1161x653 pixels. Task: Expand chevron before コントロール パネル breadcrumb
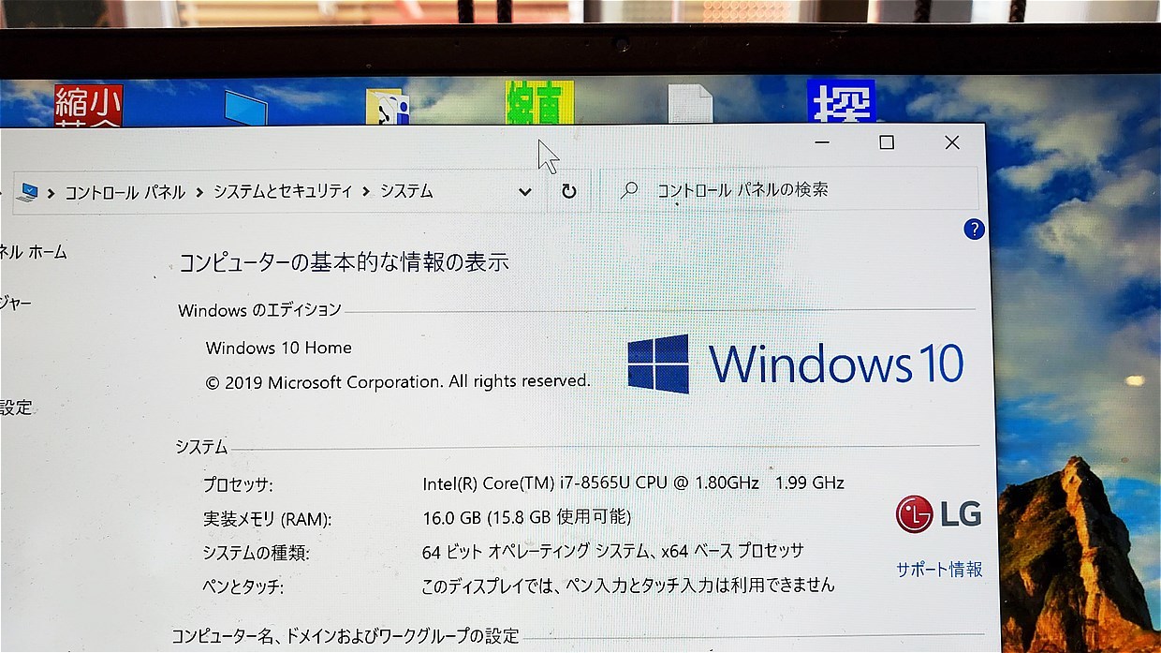pyautogui.click(x=51, y=193)
